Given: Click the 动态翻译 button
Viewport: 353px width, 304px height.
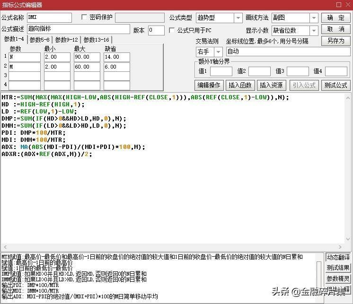Looking at the screenshot, I should coord(338,257).
